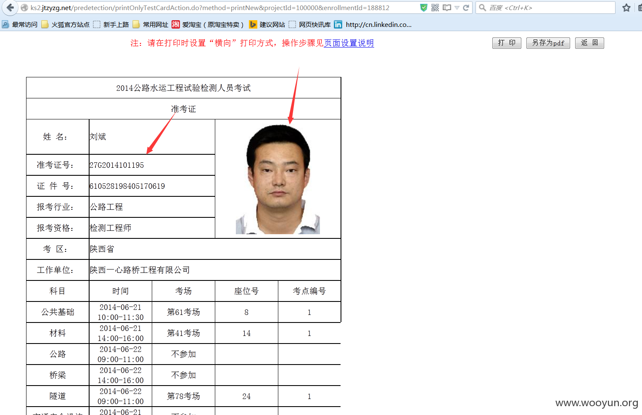Click the 材料 subject cell
The image size is (642, 415).
58,333
